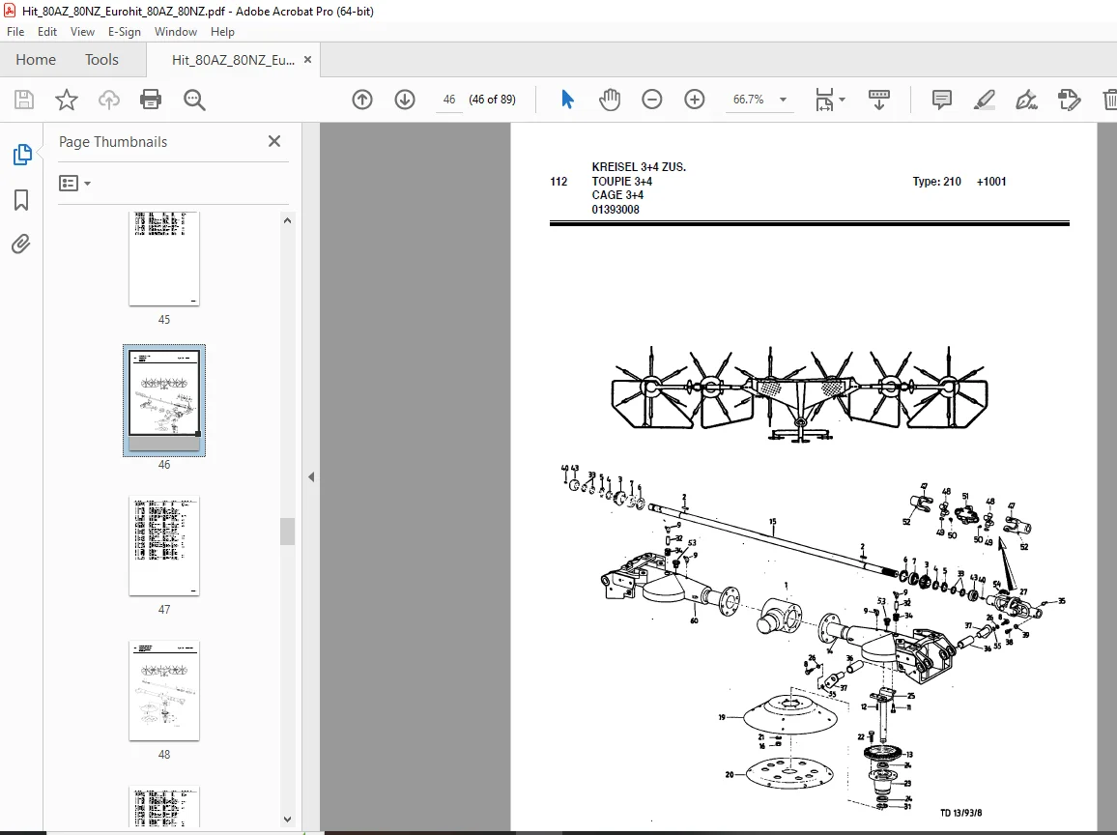Open fit page options dropdown arrow

coord(842,100)
